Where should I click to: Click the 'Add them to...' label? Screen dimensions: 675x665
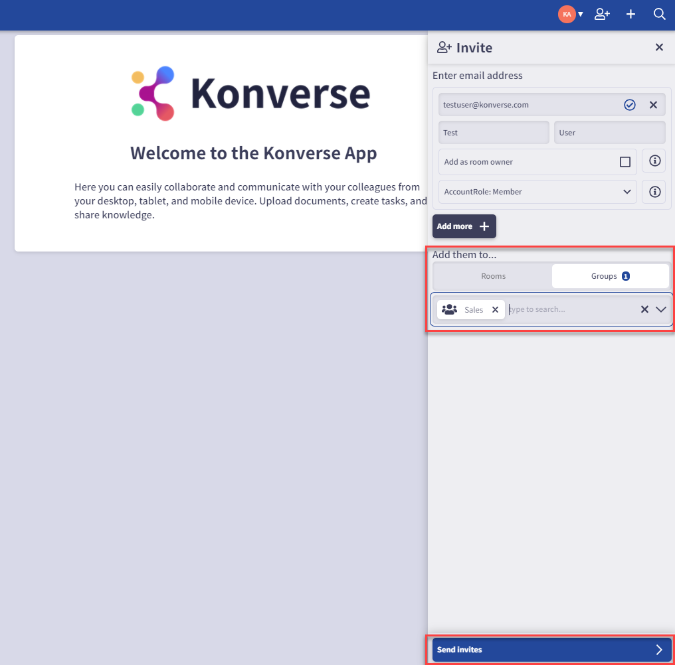tap(464, 255)
